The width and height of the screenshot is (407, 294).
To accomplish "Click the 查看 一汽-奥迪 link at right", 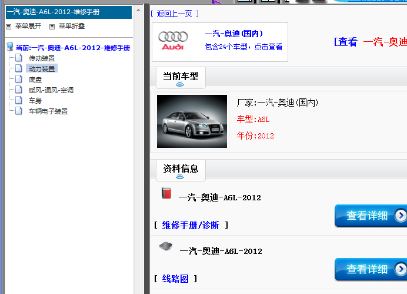I will pos(371,42).
